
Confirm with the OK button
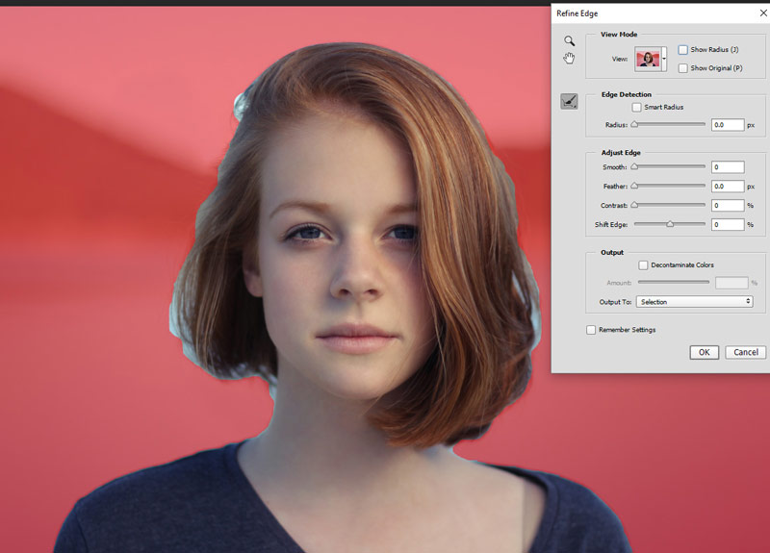click(704, 352)
